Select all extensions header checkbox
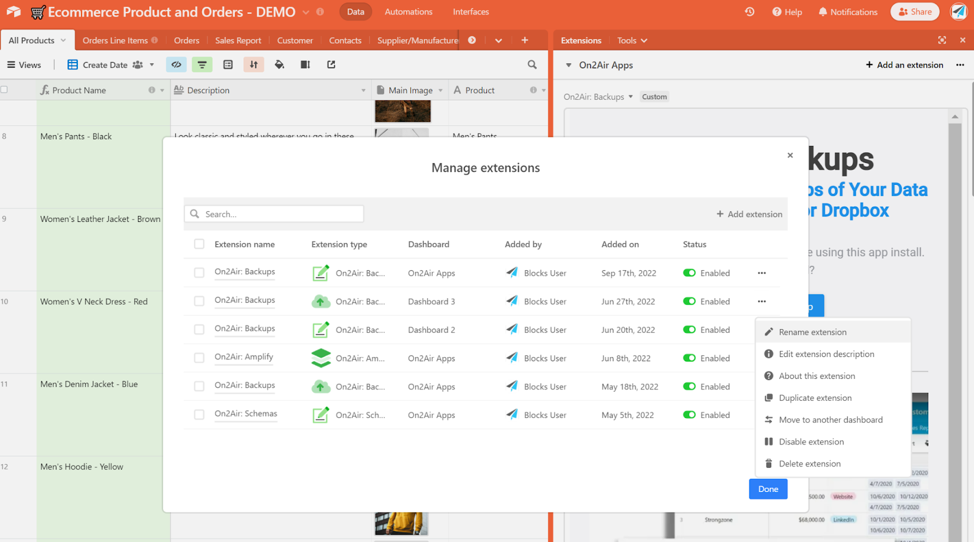This screenshot has width=974, height=542. click(x=199, y=244)
